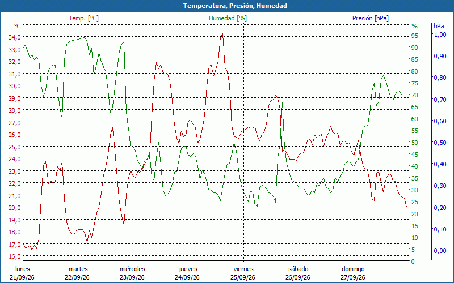Viewport: 454px width, 283px height.
Task: Click the 20,0 temperature axis value
Action: tap(15, 207)
